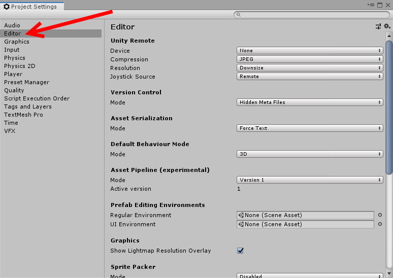The image size is (393, 278).
Task: Click the Default Behaviour Mode heading
Action: [x=150, y=144]
